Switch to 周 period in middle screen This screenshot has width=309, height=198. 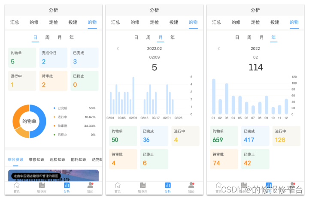(148, 37)
